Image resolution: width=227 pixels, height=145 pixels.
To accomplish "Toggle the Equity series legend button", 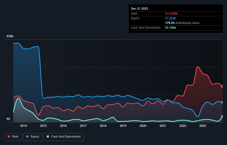I will [33, 137].
